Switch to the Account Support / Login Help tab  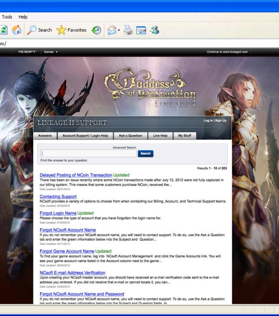coord(85,136)
